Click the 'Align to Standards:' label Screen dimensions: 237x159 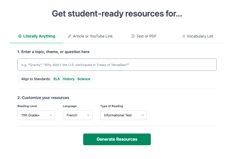click(x=36, y=79)
